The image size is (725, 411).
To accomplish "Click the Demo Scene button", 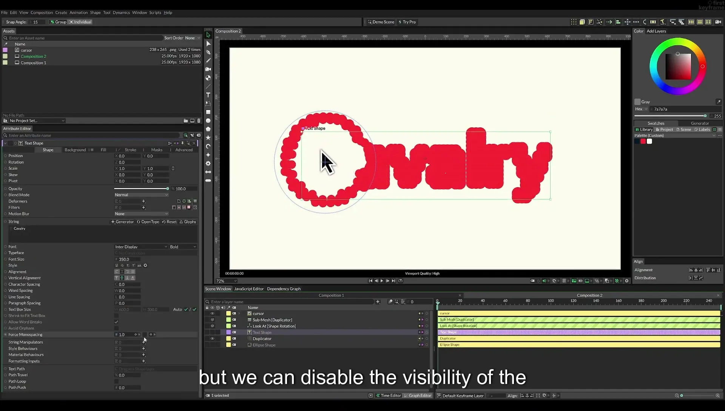I will 381,22.
